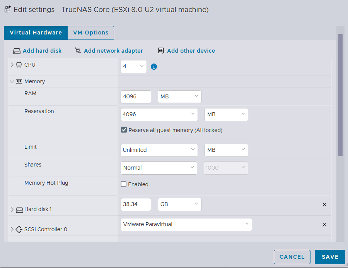
Task: Open the Hard disk 1 GB unit dropdown
Action: (x=179, y=204)
